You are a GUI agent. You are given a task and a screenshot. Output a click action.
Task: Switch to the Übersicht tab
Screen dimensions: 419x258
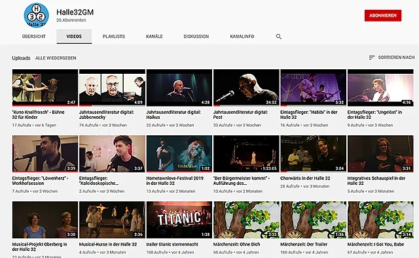[x=34, y=37]
